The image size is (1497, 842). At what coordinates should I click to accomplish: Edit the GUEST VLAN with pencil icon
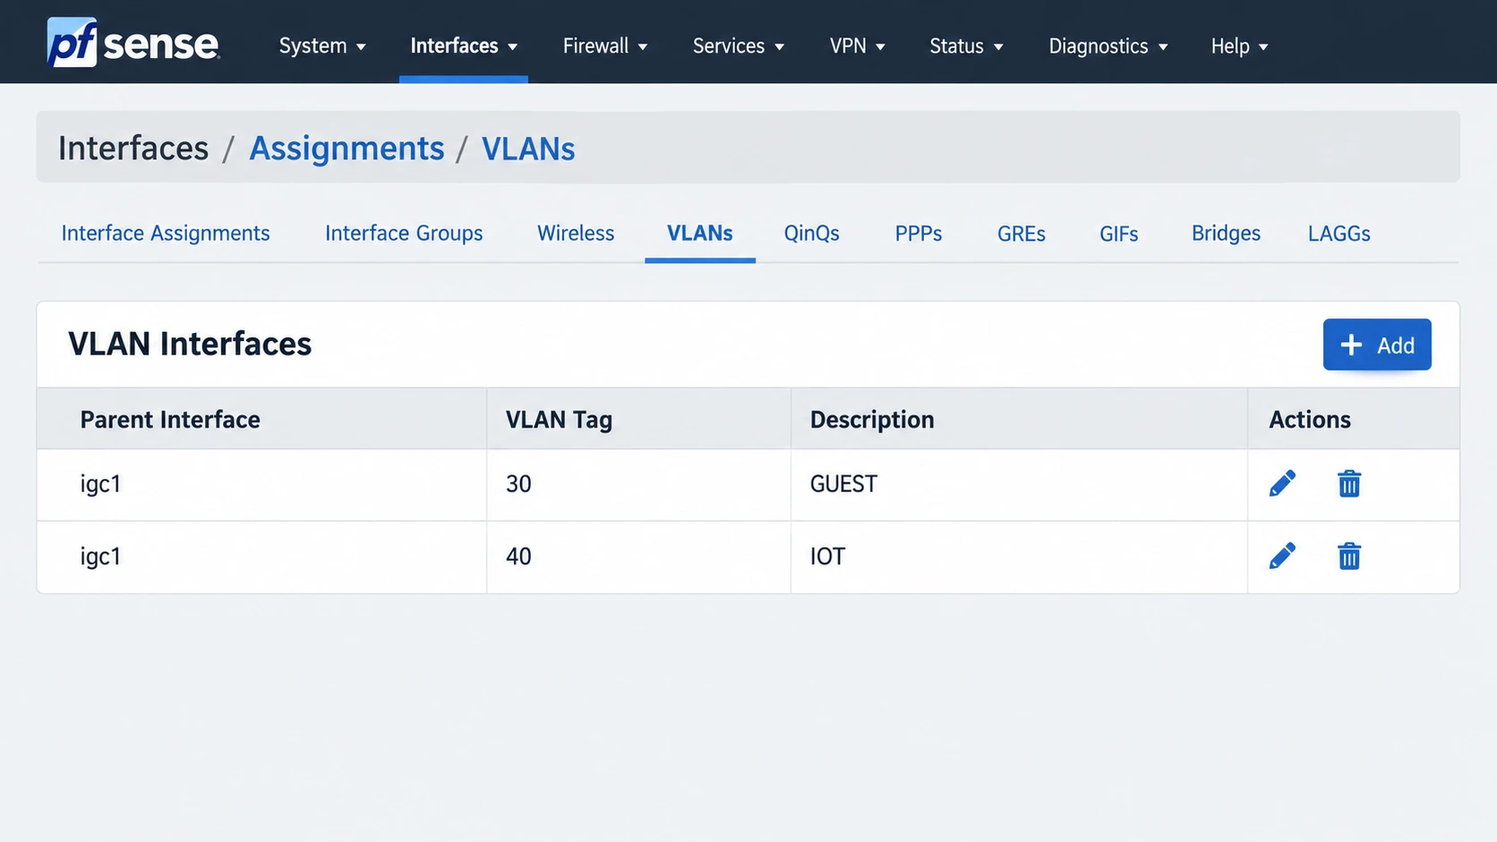pos(1282,483)
